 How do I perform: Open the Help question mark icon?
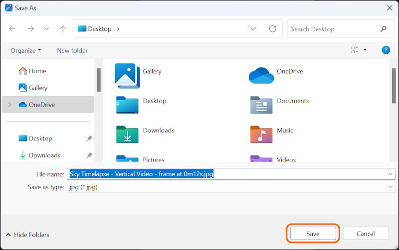[x=386, y=50]
